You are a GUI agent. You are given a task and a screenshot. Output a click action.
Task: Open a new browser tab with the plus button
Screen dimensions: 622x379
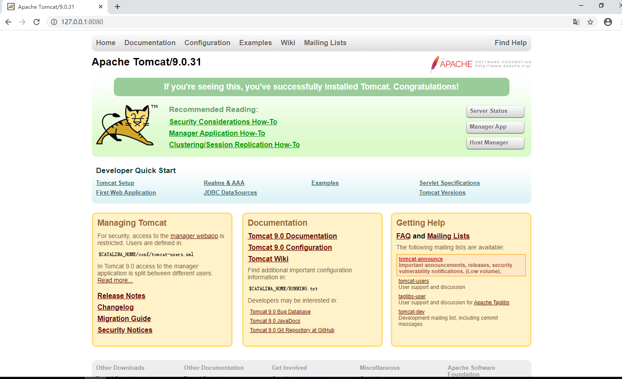[117, 7]
